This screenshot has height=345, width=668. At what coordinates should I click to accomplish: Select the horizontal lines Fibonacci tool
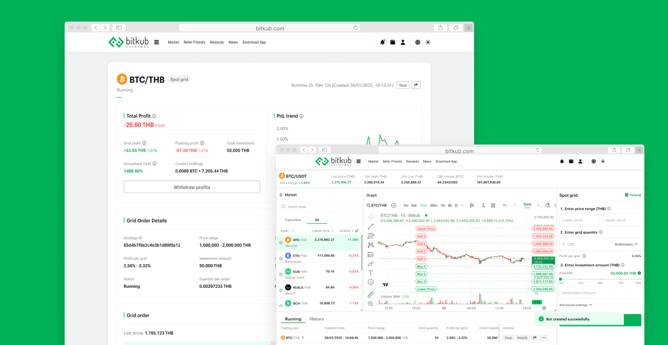pyautogui.click(x=371, y=236)
